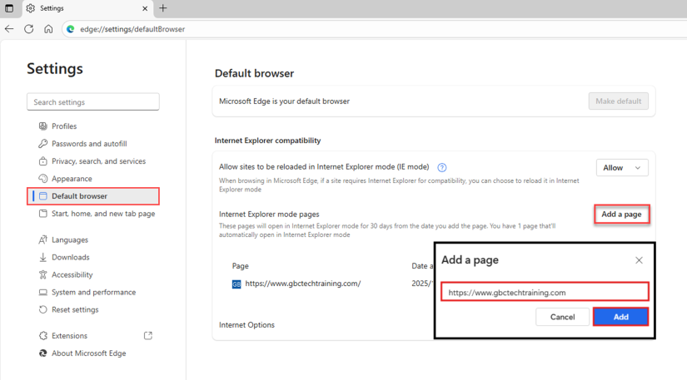Screen dimensions: 687x380
Task: Open Internet Options
Action: 246,325
